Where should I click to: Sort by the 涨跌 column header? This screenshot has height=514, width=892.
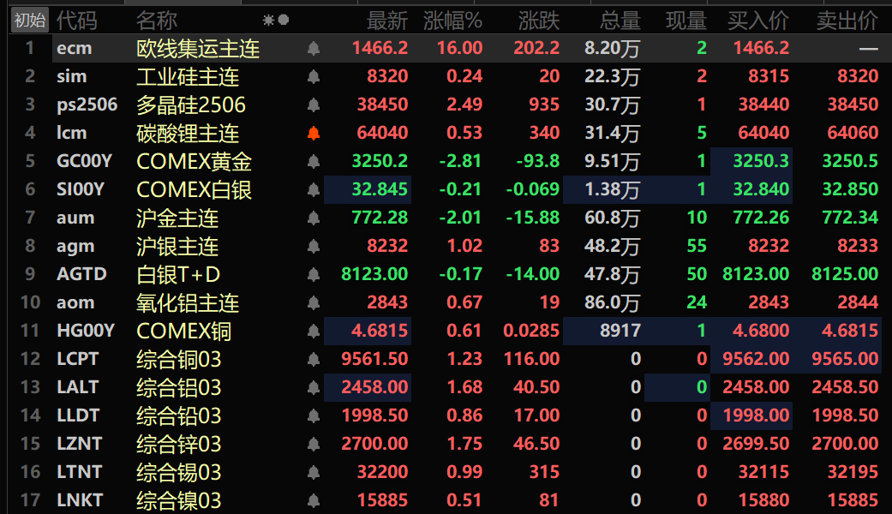(539, 21)
